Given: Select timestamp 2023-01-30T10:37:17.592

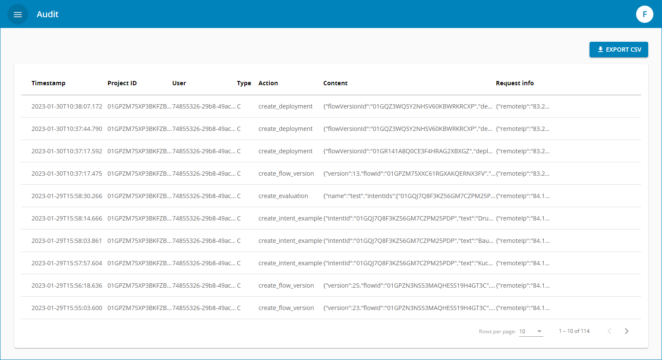Looking at the screenshot, I should pyautogui.click(x=67, y=151).
